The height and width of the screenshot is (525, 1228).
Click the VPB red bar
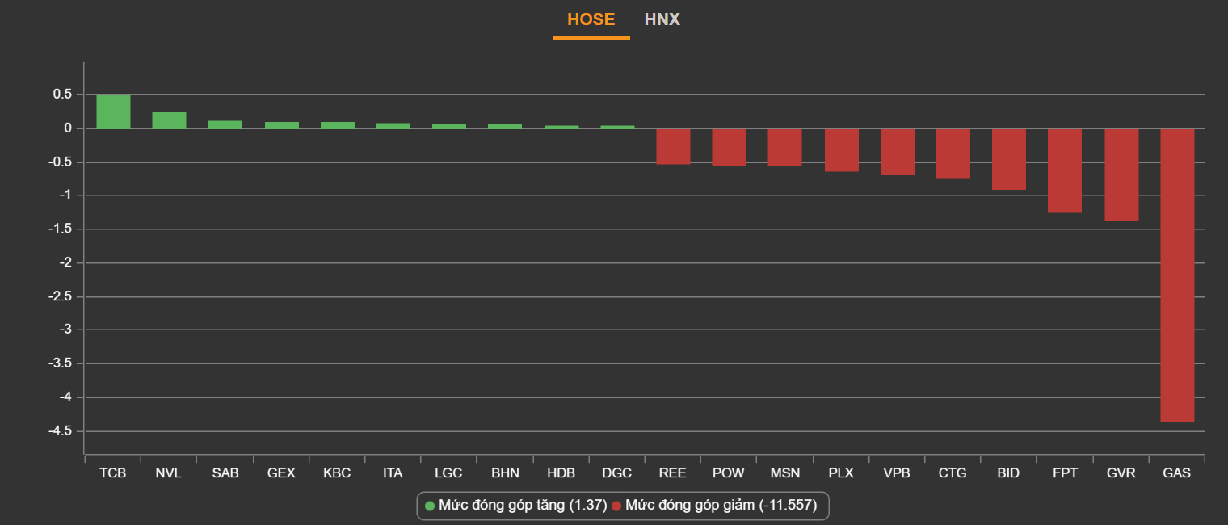click(897, 152)
